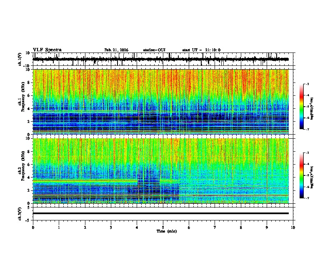Viewport: 330px width, 255px height.
Task: Click the bright 3.5 kHz line in ch.2 spectrogram
Action: tap(85, 180)
